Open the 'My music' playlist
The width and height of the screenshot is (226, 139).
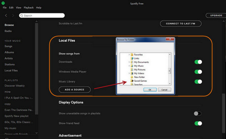pos(10,128)
